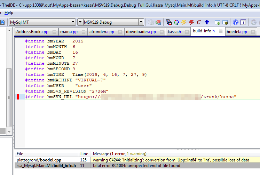Execute program via window with green arrow icon
The height and width of the screenshot is (175, 260).
tap(218, 22)
